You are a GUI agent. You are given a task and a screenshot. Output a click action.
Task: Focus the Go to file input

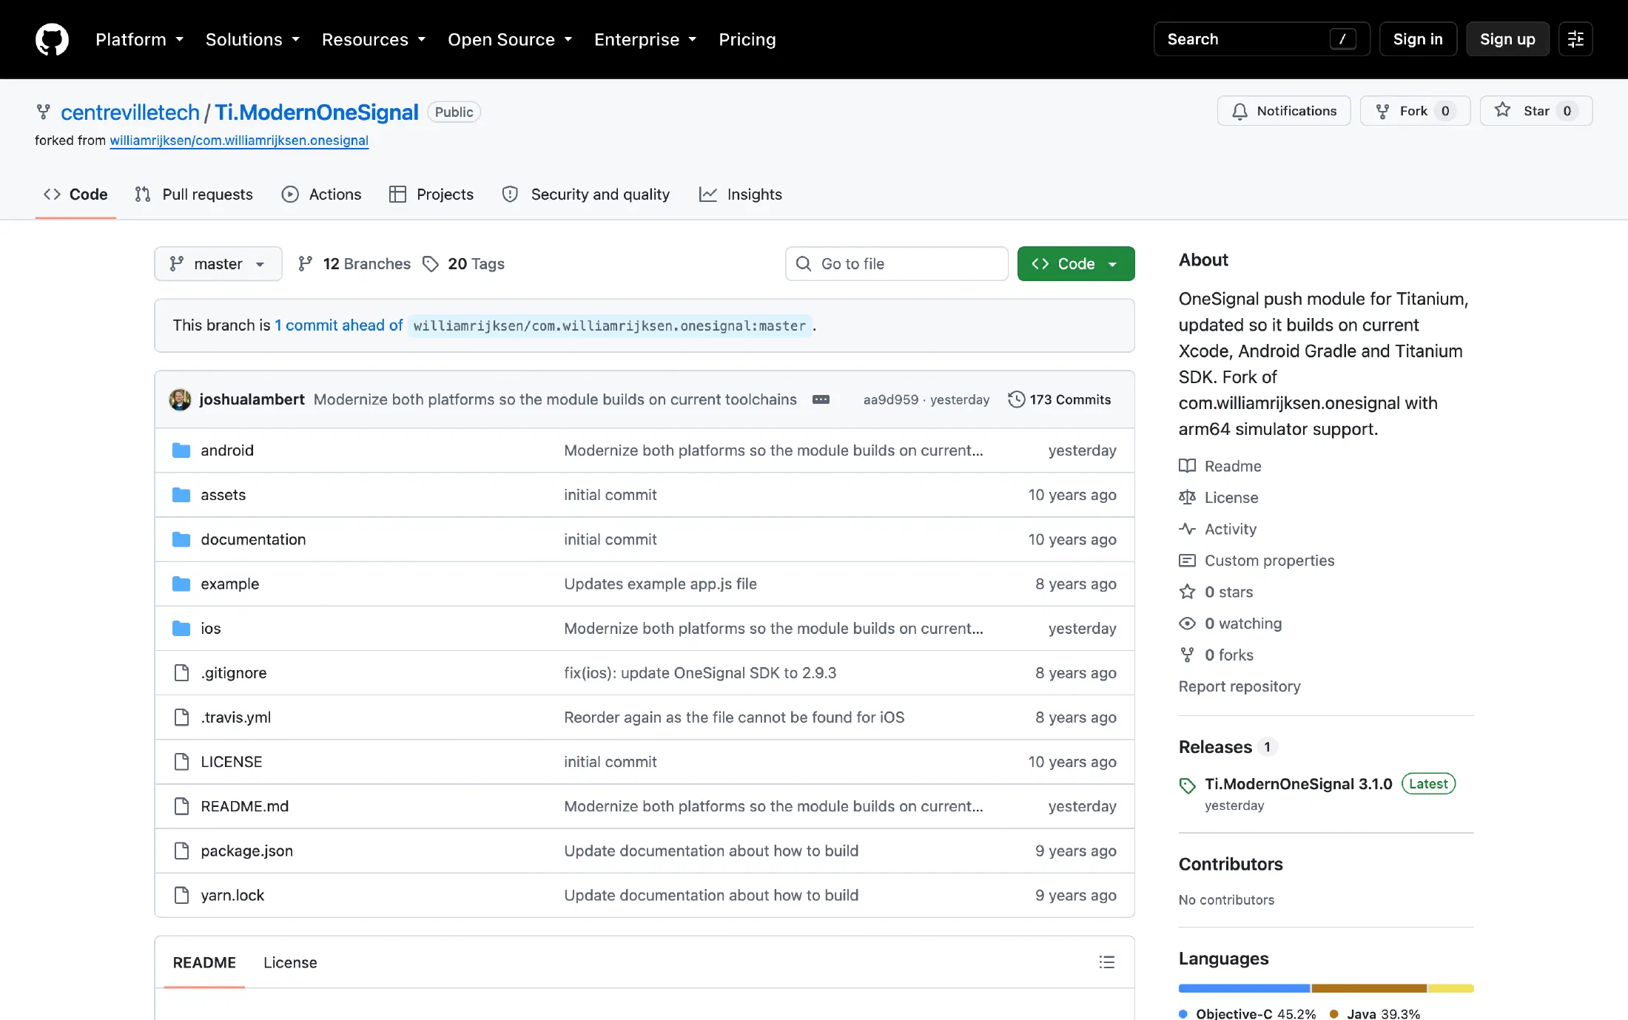tap(897, 264)
